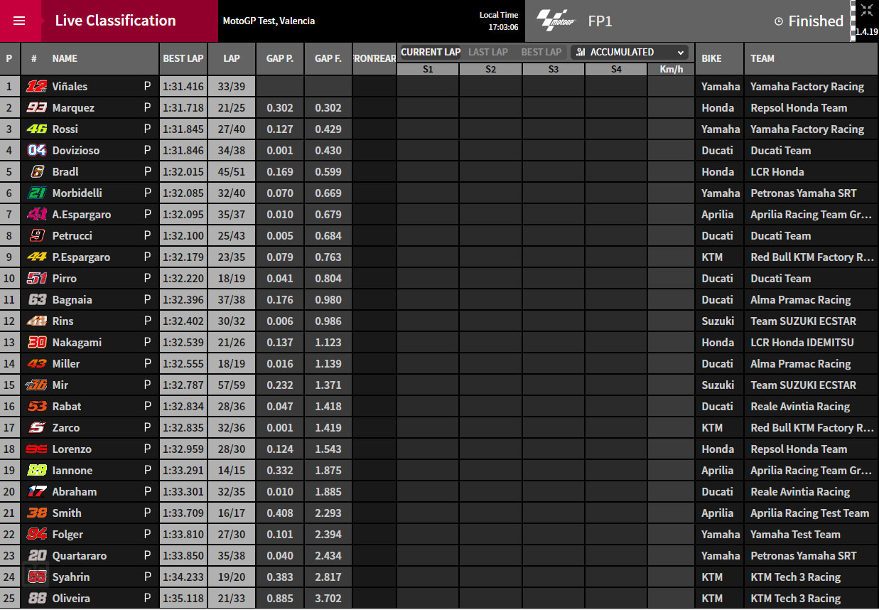Open the hamburger menu
The image size is (879, 610).
point(19,21)
